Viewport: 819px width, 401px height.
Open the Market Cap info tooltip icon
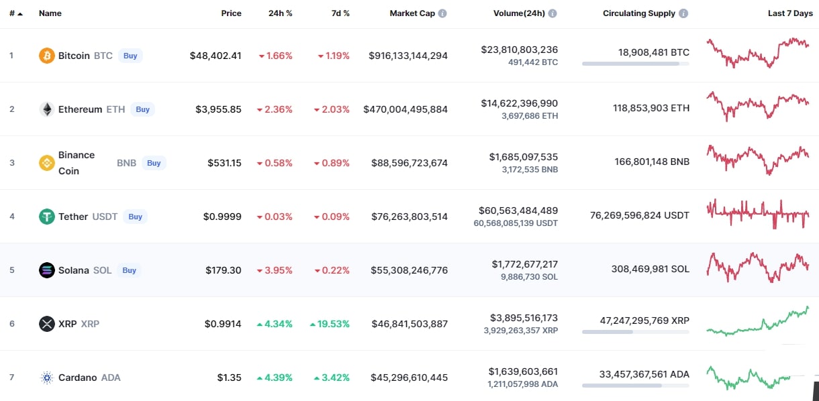pyautogui.click(x=442, y=13)
